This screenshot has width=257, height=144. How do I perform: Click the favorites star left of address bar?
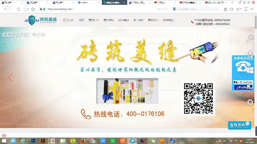[x=33, y=9]
